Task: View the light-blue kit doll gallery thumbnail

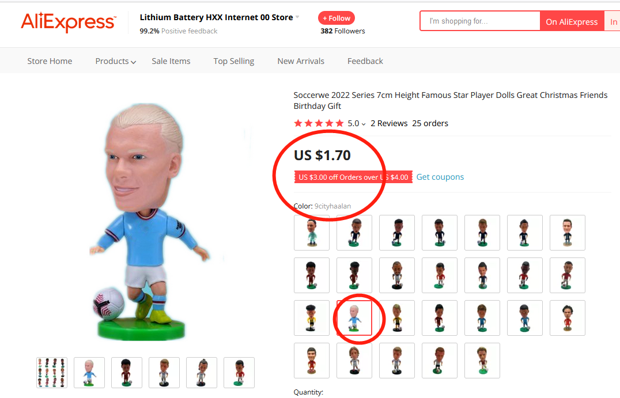Action: (89, 372)
